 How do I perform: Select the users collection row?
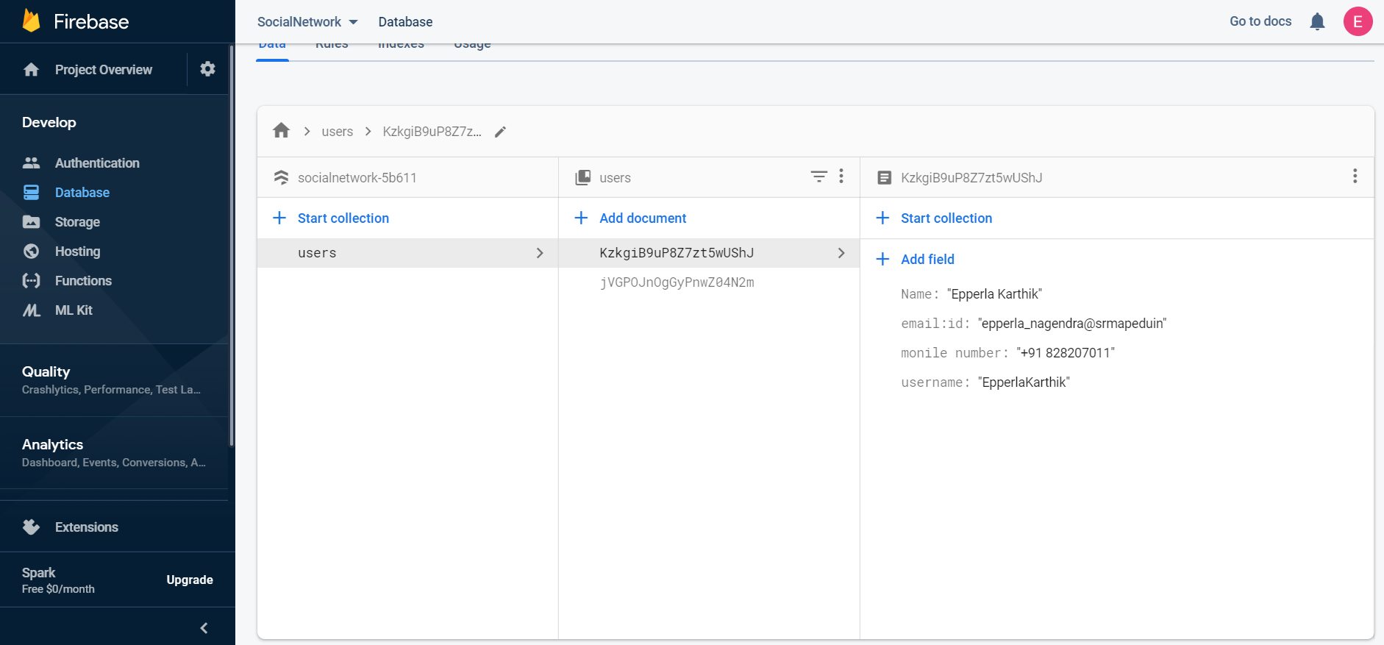(407, 253)
